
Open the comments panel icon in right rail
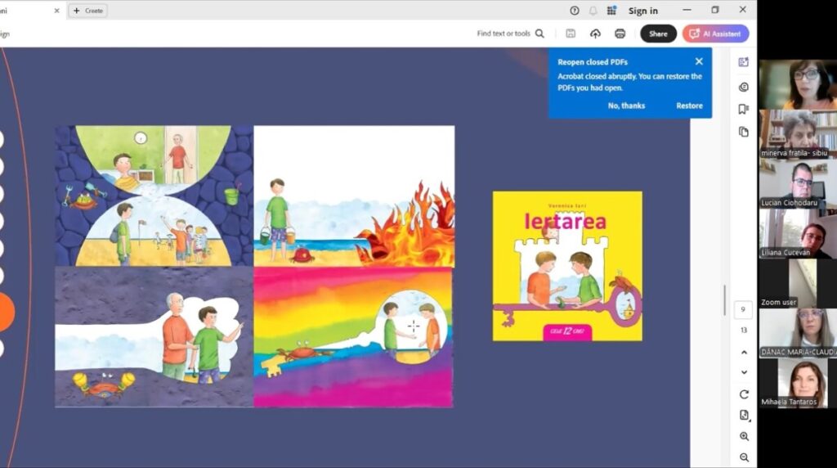click(x=744, y=87)
